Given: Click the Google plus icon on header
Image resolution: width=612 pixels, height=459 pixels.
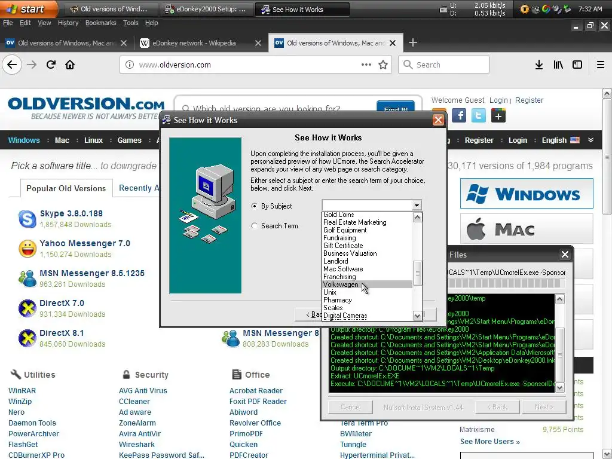Looking at the screenshot, I should click(498, 115).
